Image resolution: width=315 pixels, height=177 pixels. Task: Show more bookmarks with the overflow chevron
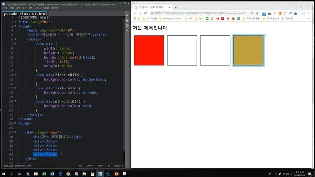(309, 19)
